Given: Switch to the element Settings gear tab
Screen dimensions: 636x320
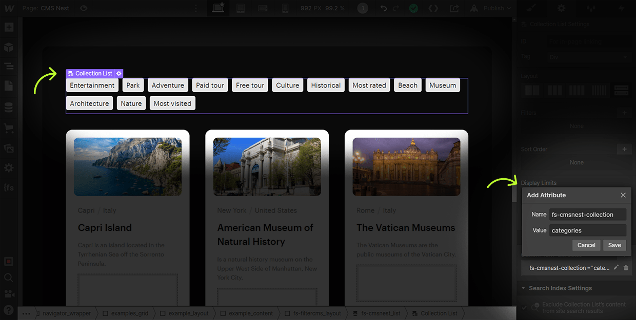Looking at the screenshot, I should click(562, 8).
